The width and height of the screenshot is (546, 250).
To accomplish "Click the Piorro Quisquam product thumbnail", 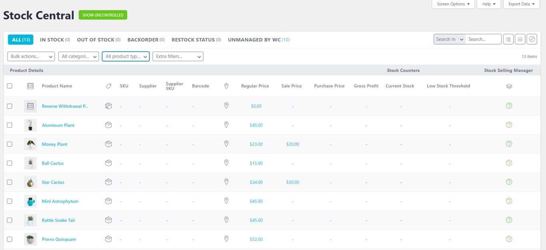I will coord(30,239).
